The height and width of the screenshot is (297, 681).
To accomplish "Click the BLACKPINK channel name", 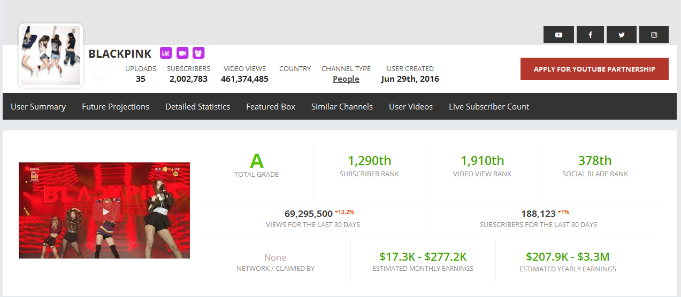I will tap(120, 53).
